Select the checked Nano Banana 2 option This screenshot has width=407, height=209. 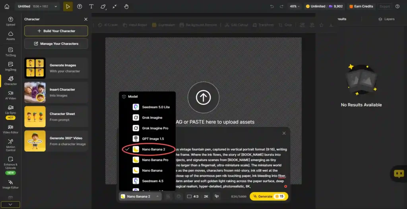(x=153, y=149)
